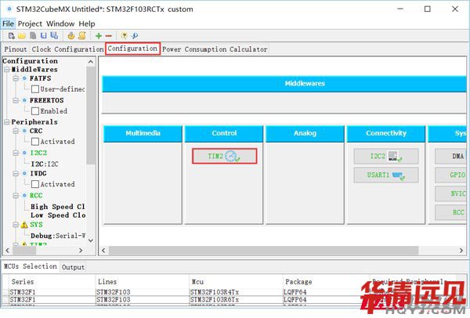Screen dimensions: 470x318
Task: Open the Window menu
Action: (60, 23)
